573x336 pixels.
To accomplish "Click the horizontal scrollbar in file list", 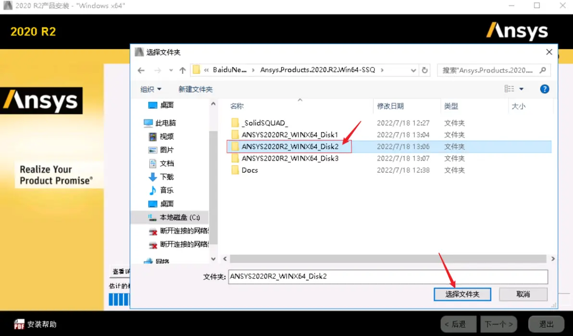I will pyautogui.click(x=388, y=259).
